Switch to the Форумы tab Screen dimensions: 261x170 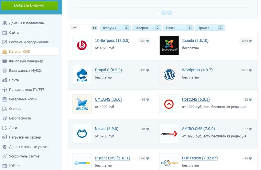[115, 28]
